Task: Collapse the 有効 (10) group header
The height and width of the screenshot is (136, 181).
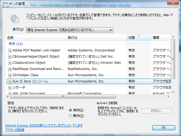Action: pos(16,44)
